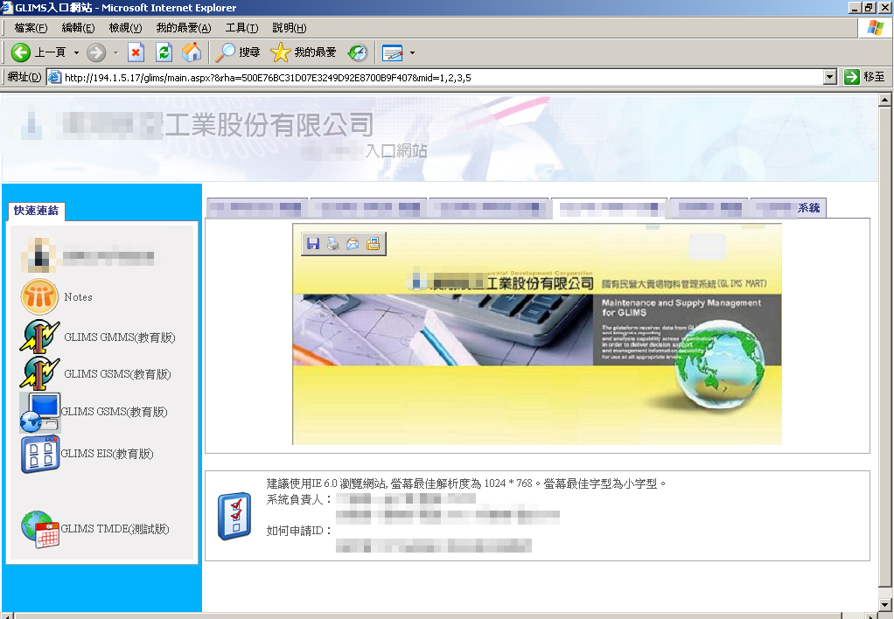Click the 移至 Go button
Screen dimensions: 894x619
pyautogui.click(x=865, y=77)
